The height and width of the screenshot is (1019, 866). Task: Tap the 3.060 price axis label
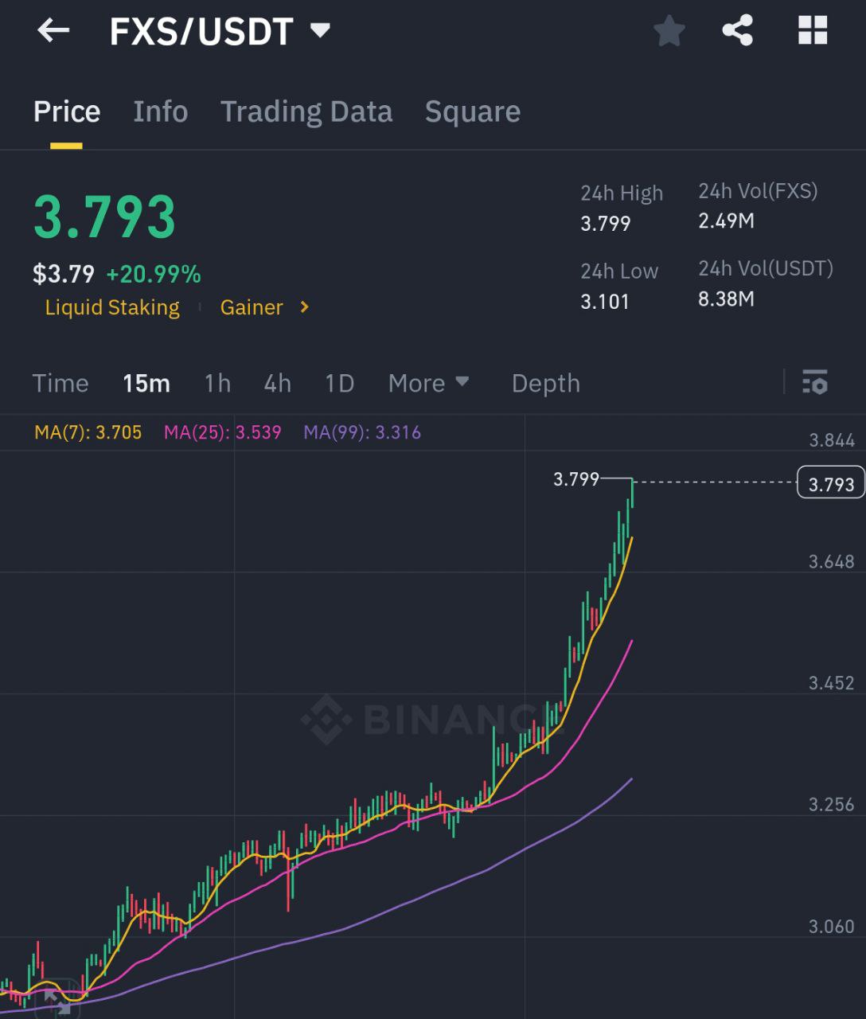[x=832, y=927]
